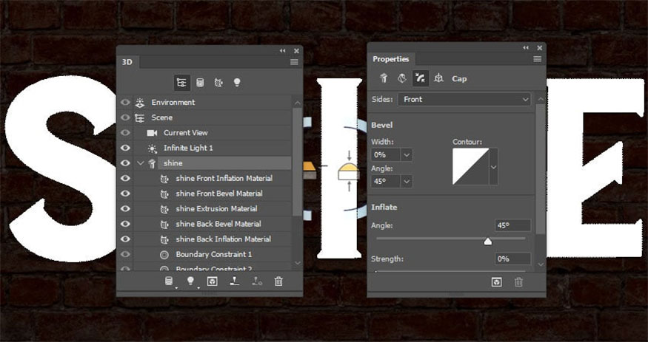This screenshot has width=648, height=342.
Task: Click the dimmed Cancel Print icon
Action: point(257,281)
